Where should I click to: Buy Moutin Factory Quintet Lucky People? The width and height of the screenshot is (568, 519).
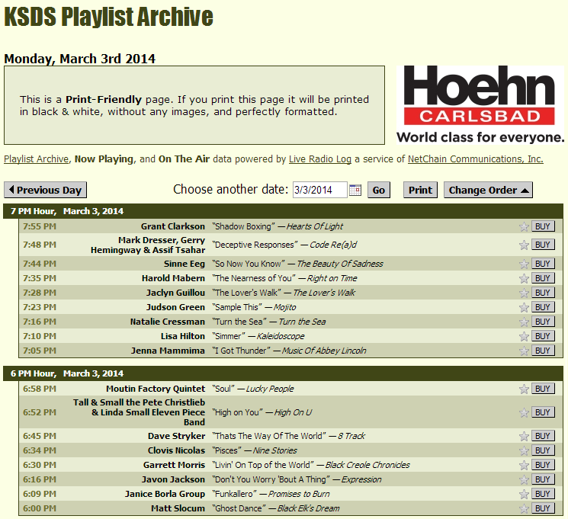(543, 389)
